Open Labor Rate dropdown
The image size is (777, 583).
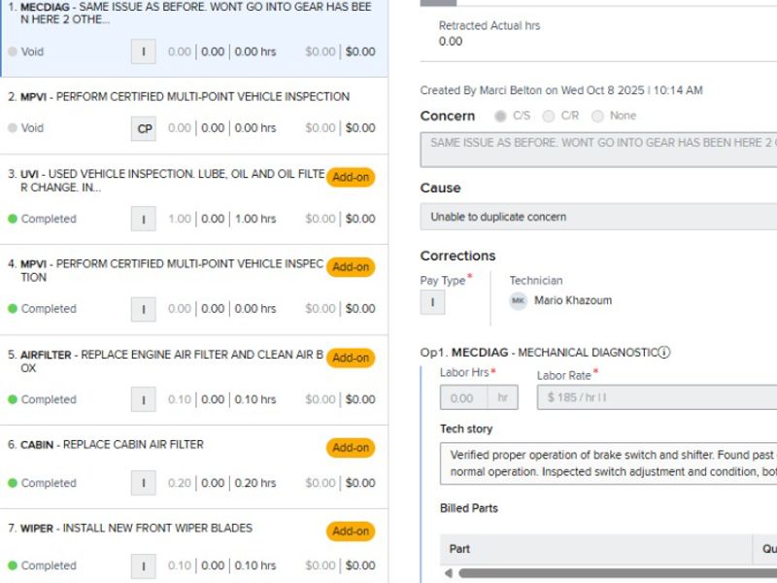coord(657,397)
